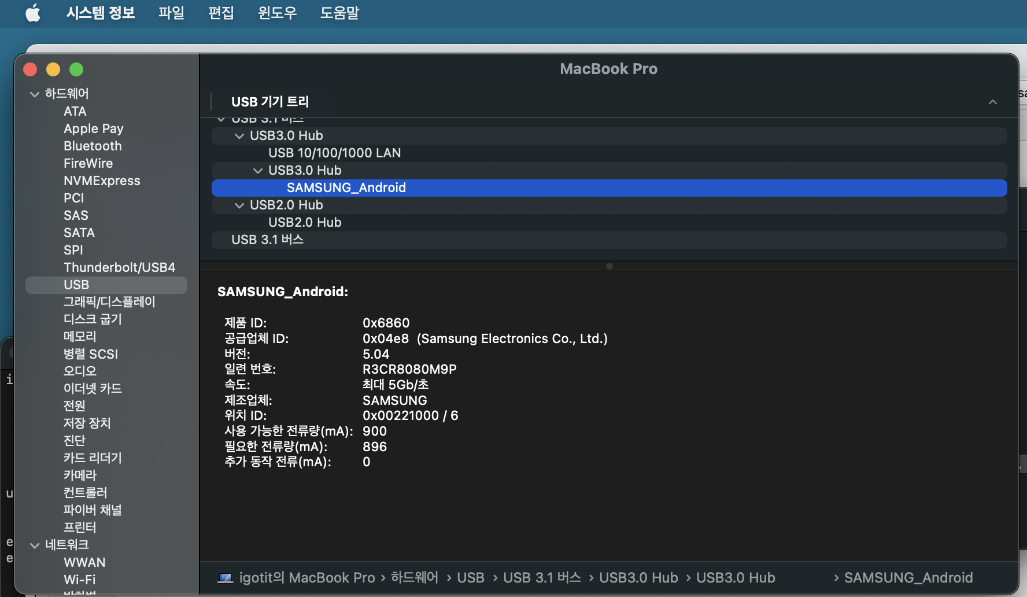1027x597 pixels.
Task: Open the 파일 menu
Action: 171,12
